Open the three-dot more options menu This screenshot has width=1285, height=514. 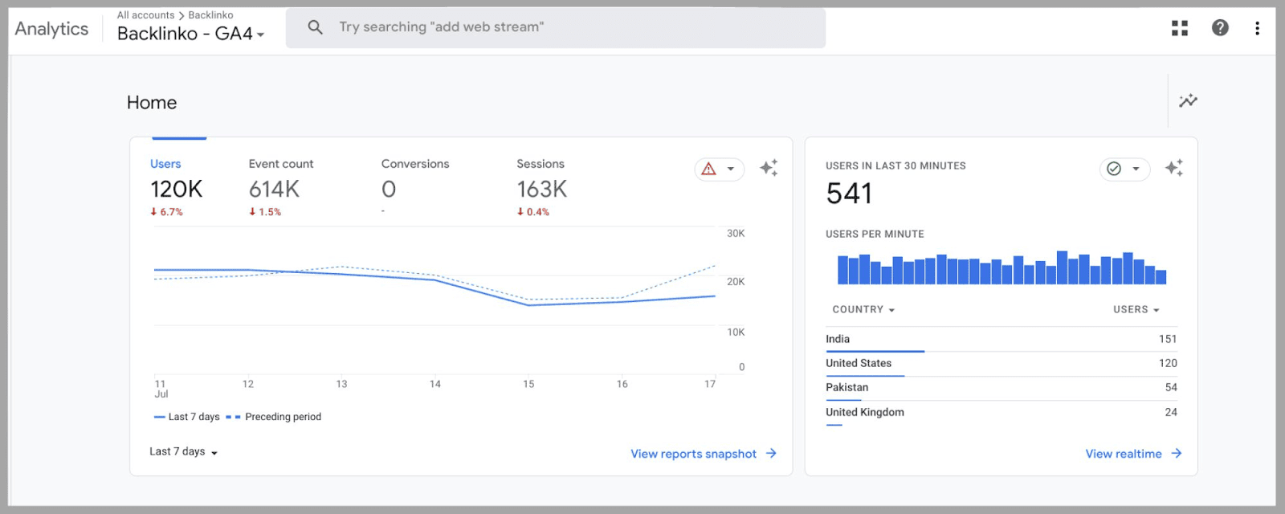pyautogui.click(x=1257, y=28)
